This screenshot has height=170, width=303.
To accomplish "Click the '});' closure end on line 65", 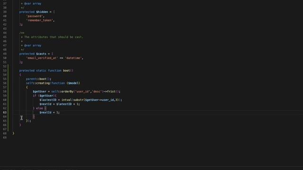I will pos(28,121).
